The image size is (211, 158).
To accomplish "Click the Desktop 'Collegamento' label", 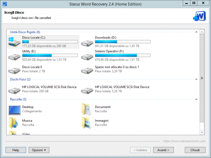I will click(32, 111).
